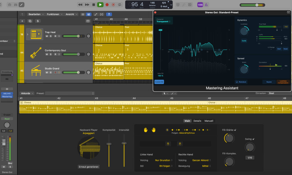Image resolution: width=292 pixels, height=175 pixels.
Task: Solo the Trap Heat track
Action: [x=51, y=36]
